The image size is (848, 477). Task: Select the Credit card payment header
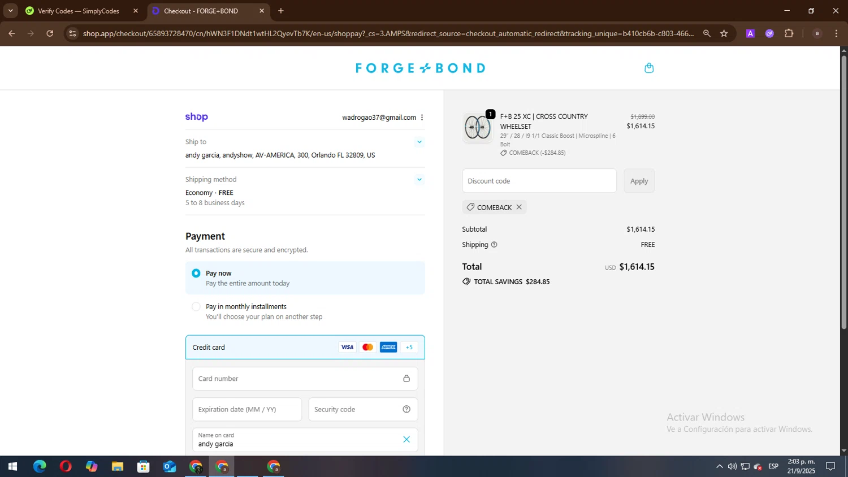click(305, 347)
